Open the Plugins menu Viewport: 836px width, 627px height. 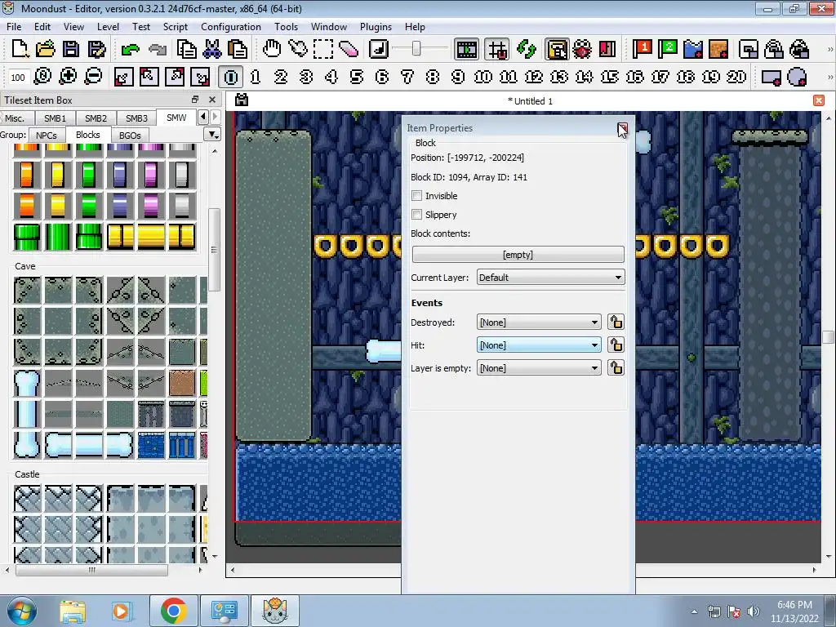(x=376, y=27)
